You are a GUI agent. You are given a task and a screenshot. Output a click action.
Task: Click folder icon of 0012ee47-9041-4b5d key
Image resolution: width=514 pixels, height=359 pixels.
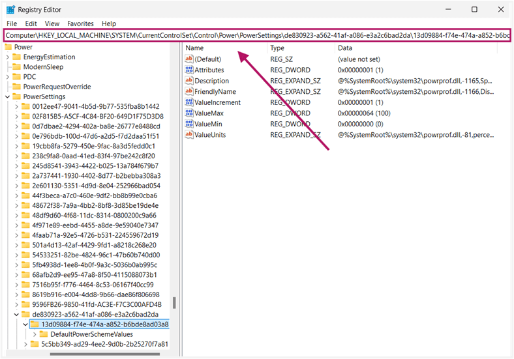(x=25, y=106)
